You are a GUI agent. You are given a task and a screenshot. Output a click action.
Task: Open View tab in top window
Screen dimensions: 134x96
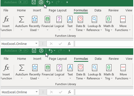(129, 10)
